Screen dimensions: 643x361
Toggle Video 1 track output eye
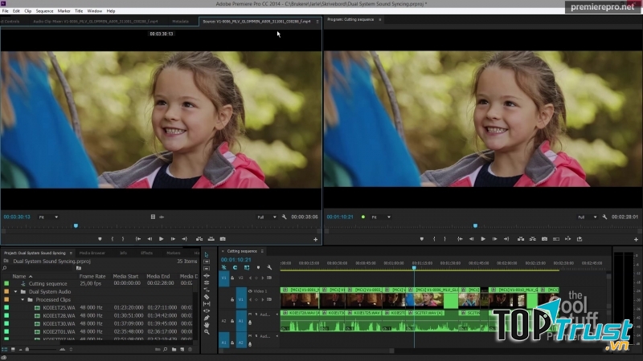pos(250,291)
